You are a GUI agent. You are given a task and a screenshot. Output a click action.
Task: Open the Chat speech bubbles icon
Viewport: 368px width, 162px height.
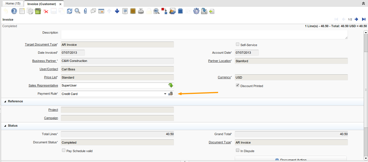click(93, 11)
